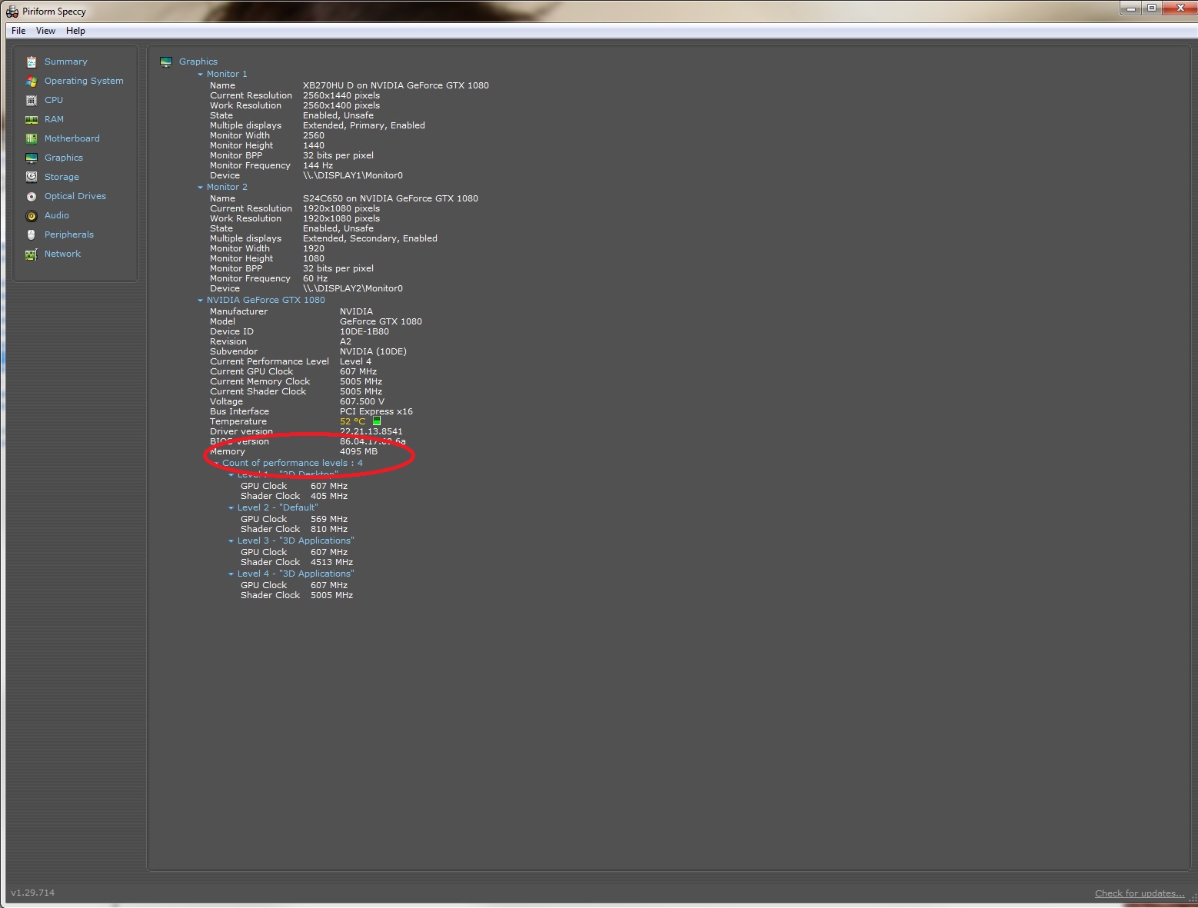Open the Storage section label
Viewport: 1198px width, 908px height.
pos(62,177)
